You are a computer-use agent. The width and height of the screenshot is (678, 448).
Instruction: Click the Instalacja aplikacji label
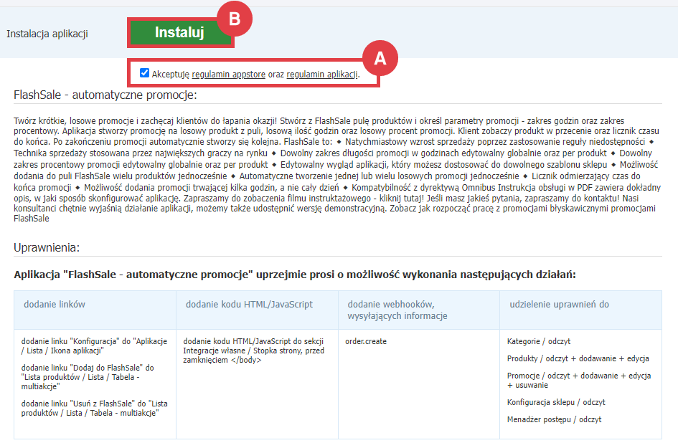[47, 34]
